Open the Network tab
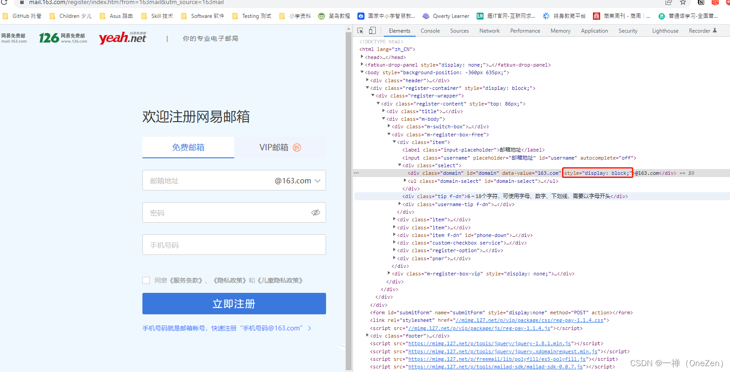 (490, 31)
